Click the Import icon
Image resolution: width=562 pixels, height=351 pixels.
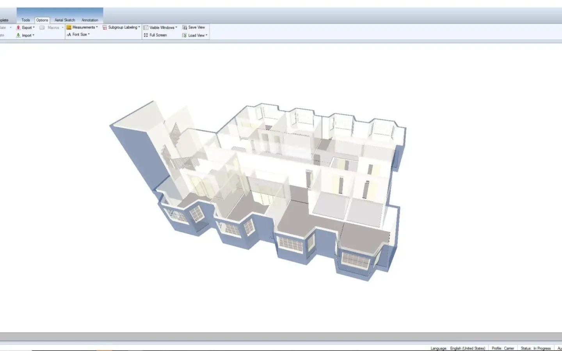[x=18, y=35]
